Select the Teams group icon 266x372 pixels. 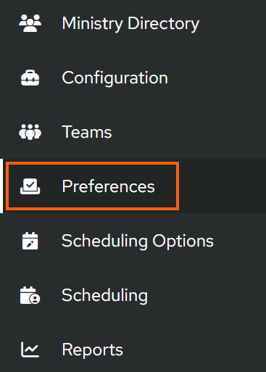(30, 132)
